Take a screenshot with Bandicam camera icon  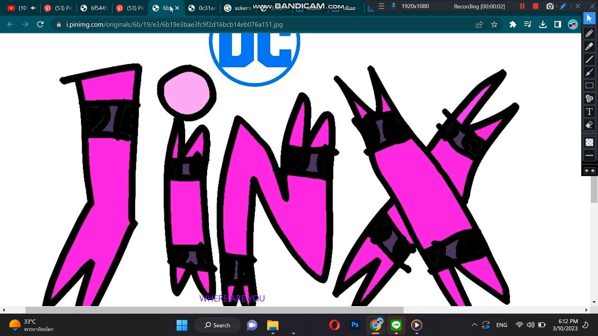pos(550,6)
